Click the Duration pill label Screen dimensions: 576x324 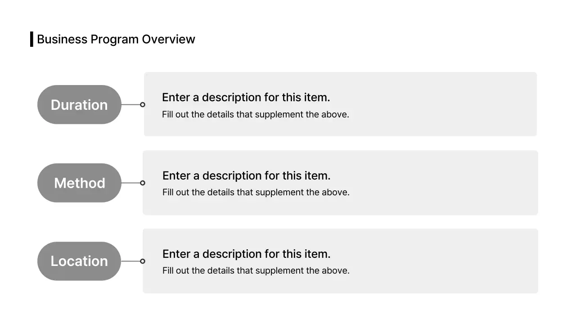[x=79, y=105]
